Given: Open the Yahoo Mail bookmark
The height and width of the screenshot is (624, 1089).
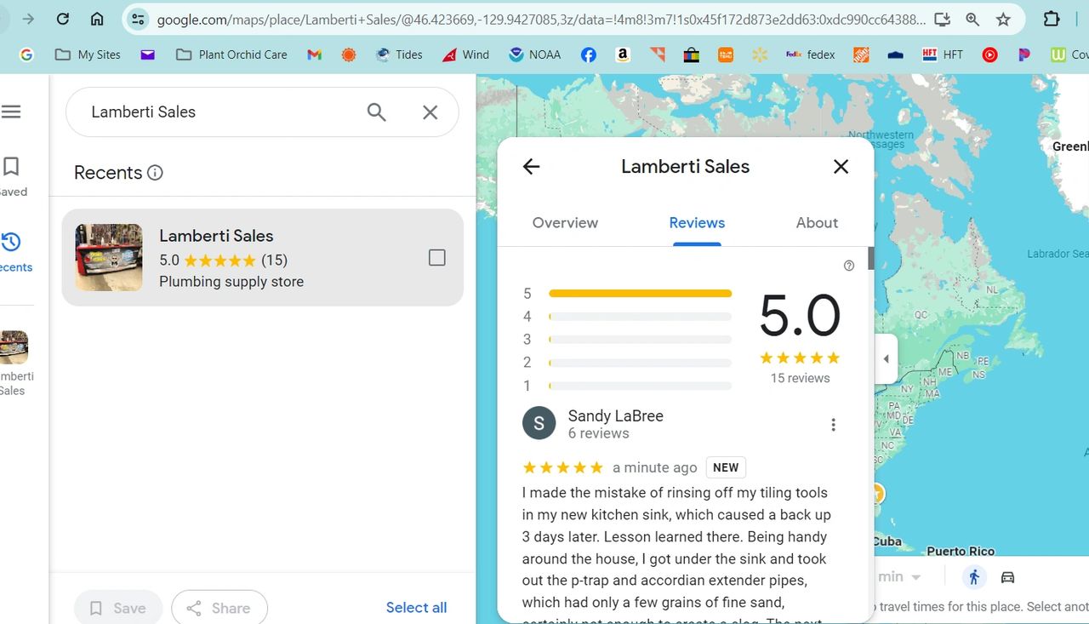Looking at the screenshot, I should 148,54.
